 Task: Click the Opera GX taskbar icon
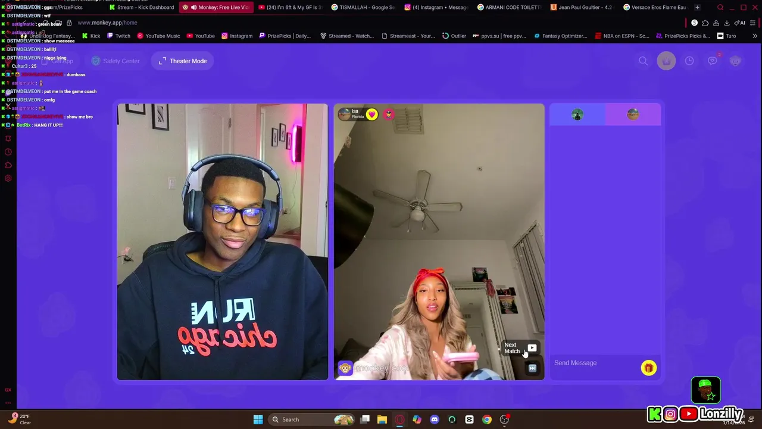point(399,419)
